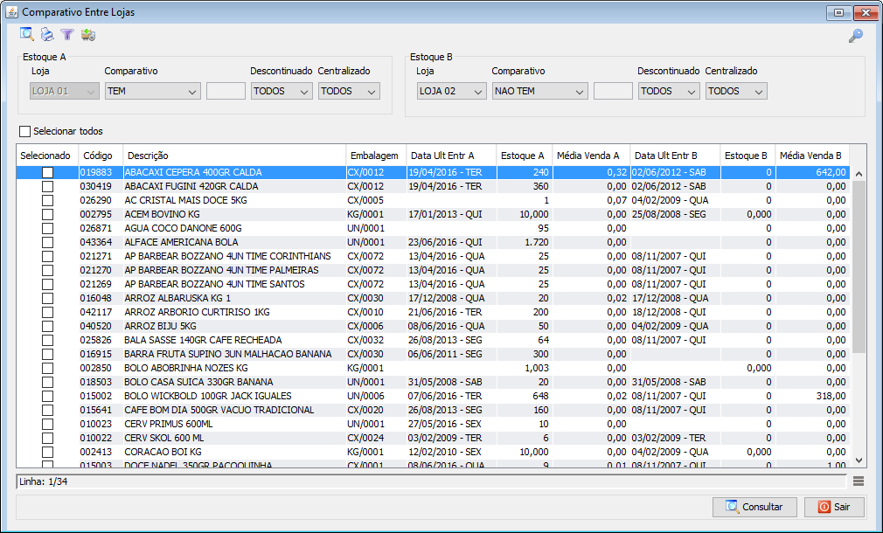Click the key icon at top right
This screenshot has width=883, height=533.
(x=856, y=36)
